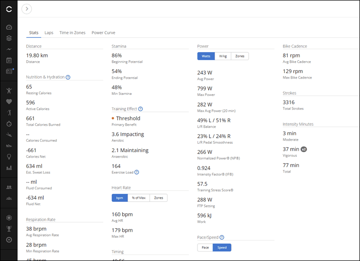
Task: Open the News Feed icon with blue dot
Action: [x=9, y=71]
